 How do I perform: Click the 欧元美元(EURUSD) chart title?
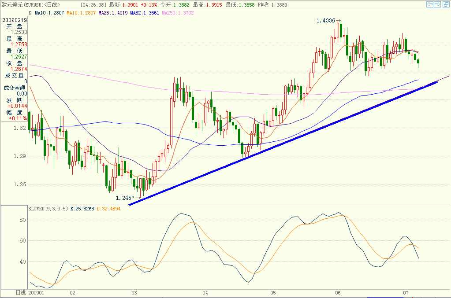[x=23, y=5]
